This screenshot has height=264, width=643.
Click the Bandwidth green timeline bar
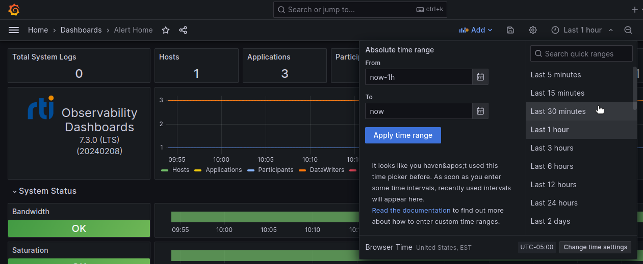pos(265,217)
